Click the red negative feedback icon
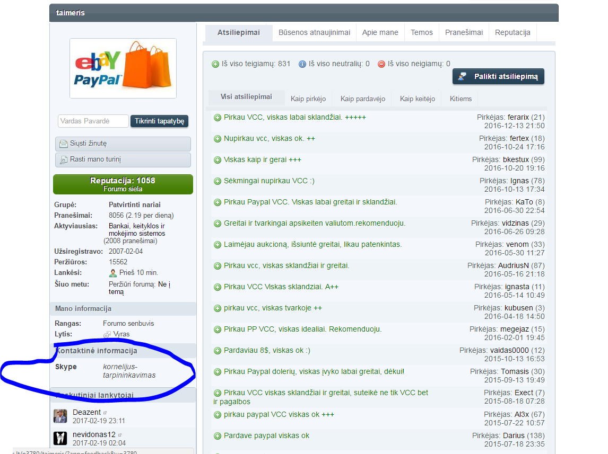The image size is (608, 454). [381, 64]
